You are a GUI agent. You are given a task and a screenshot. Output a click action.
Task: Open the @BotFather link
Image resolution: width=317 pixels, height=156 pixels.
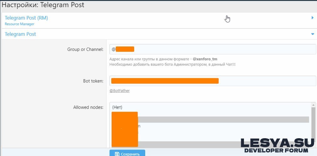tap(119, 90)
